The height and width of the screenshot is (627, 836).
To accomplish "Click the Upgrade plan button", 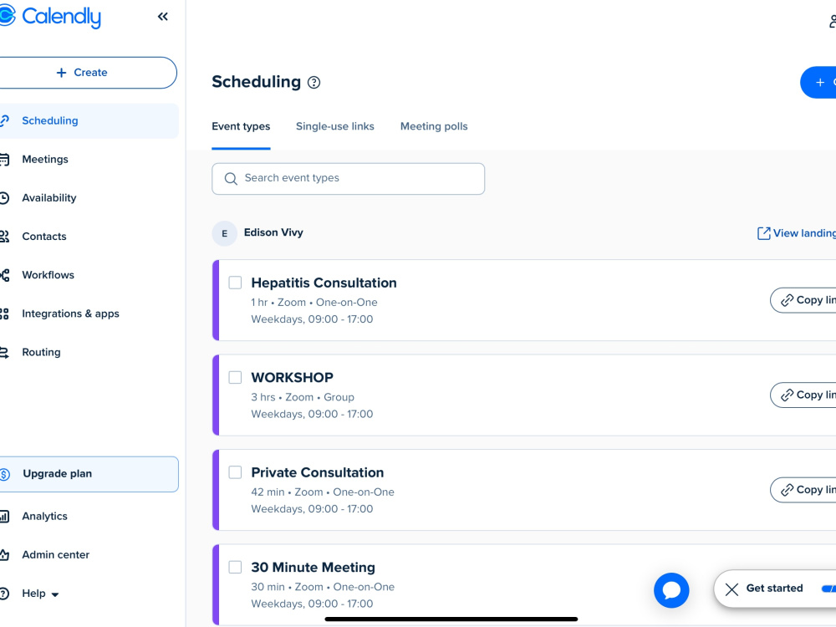I will pos(89,474).
